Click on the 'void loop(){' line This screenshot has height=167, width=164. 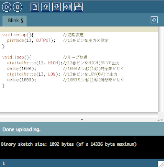tap(17, 57)
